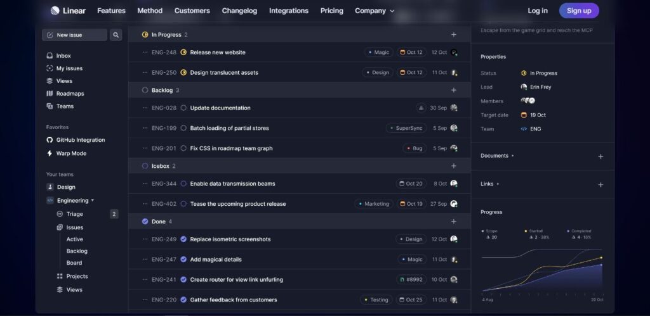This screenshot has height=316, width=650.
Task: Expand the Documents section arrow
Action: pyautogui.click(x=513, y=156)
